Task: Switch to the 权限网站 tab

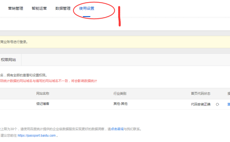Action: 8,60
